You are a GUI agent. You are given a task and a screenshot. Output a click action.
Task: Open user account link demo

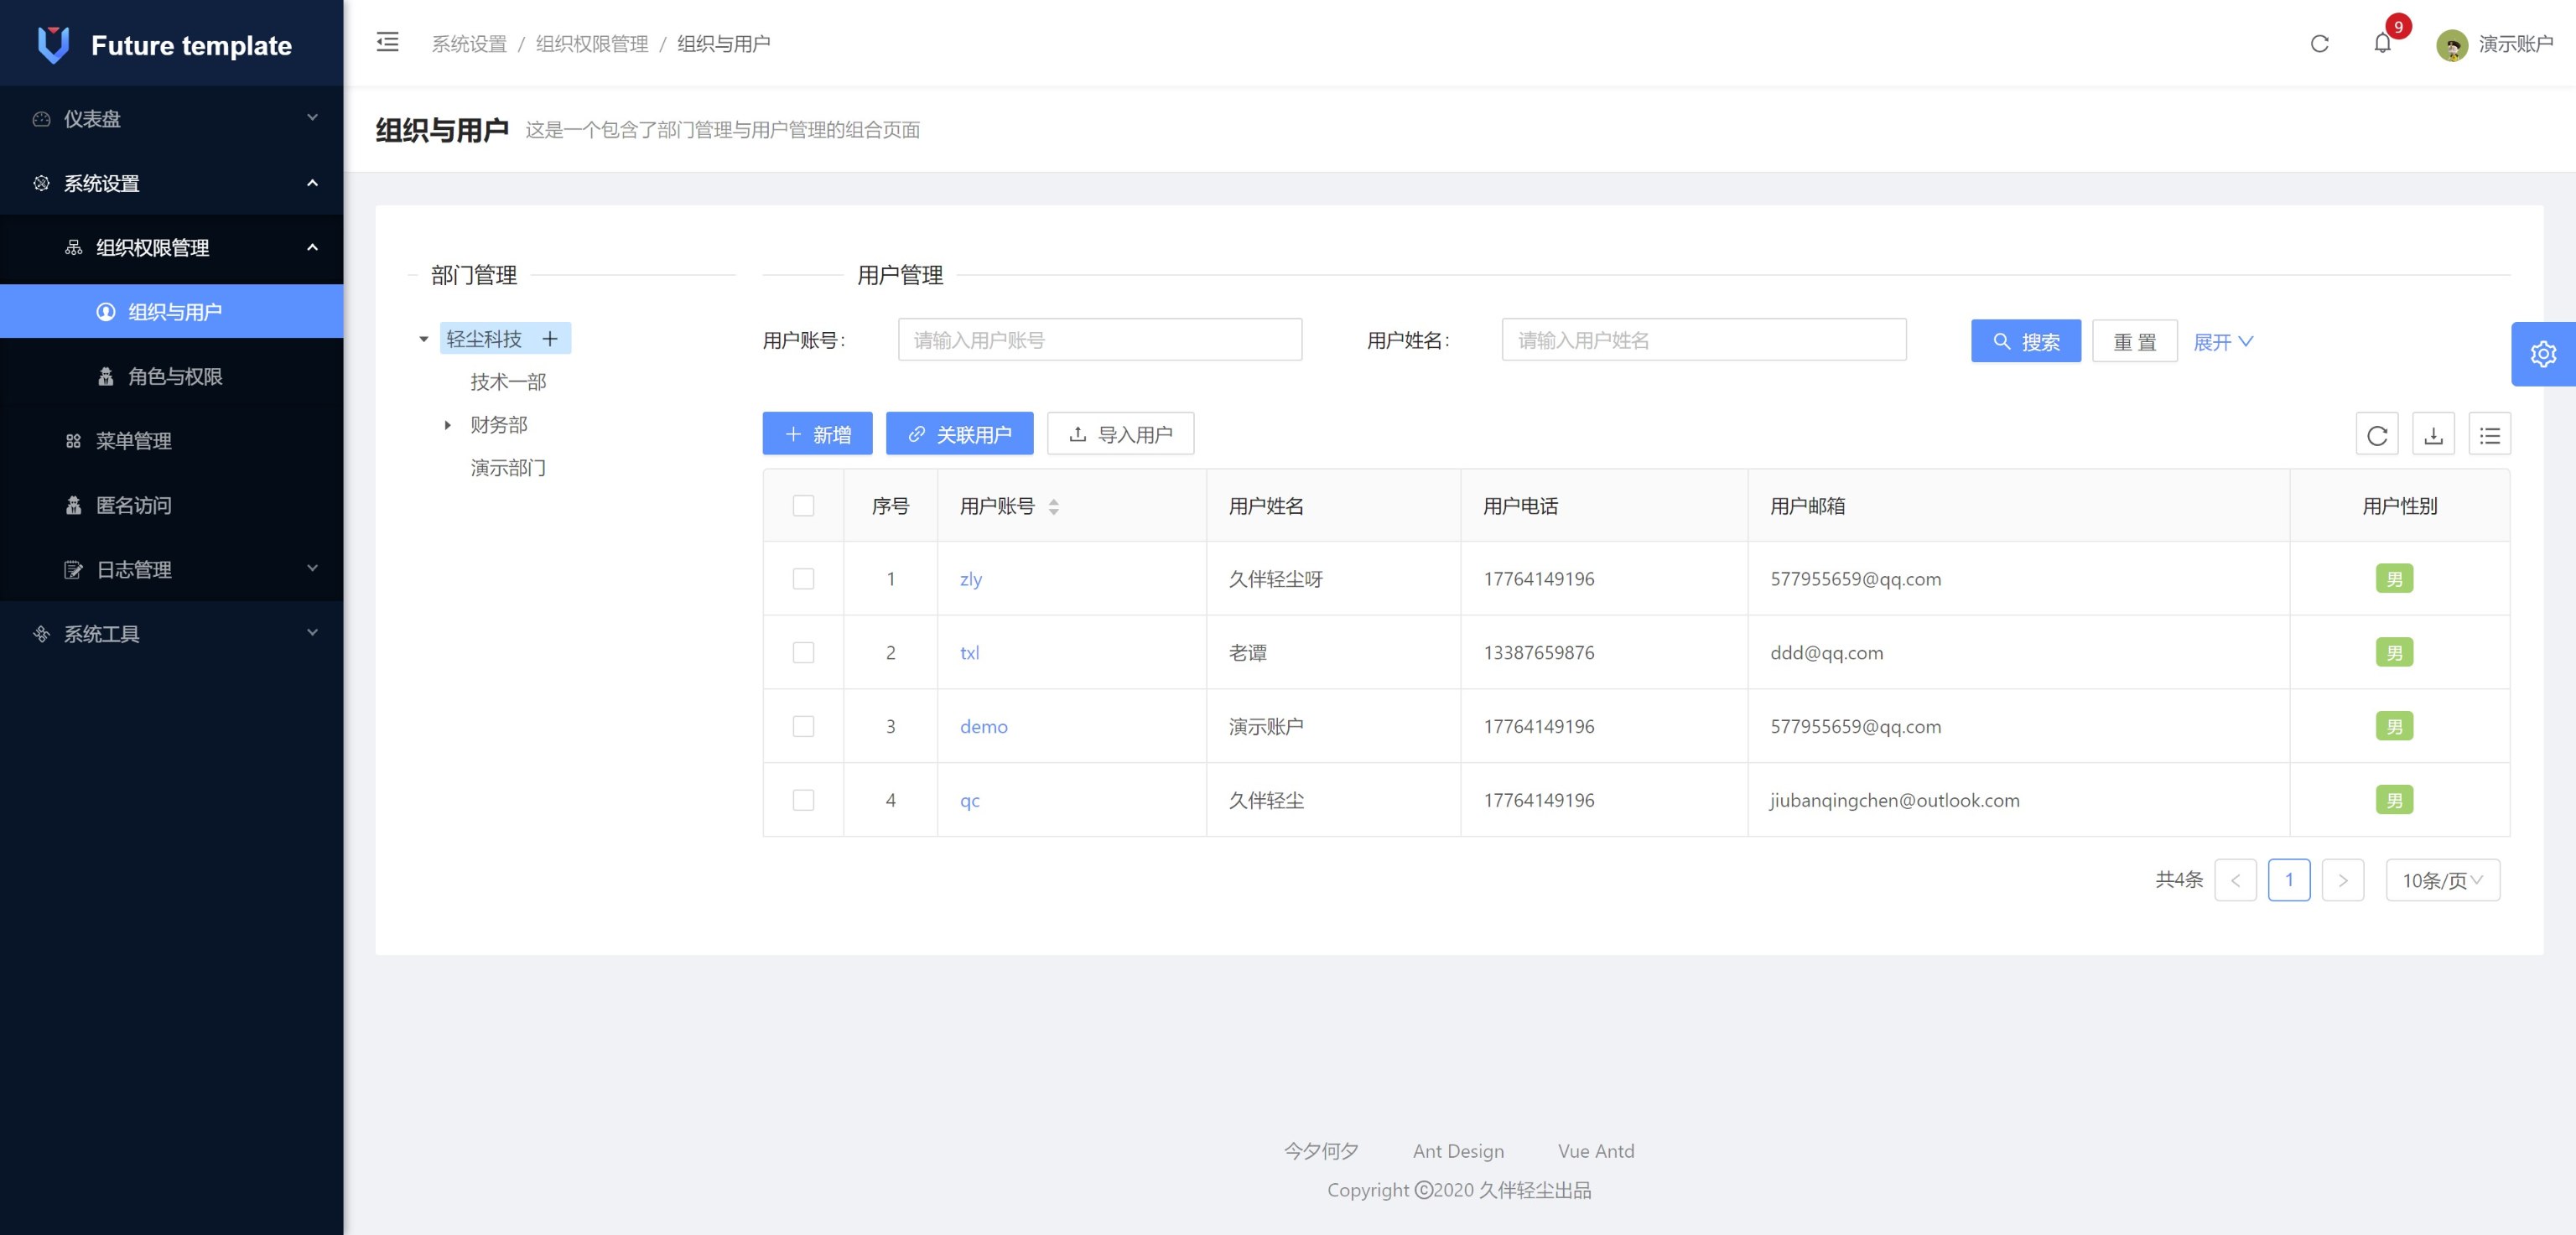984,726
